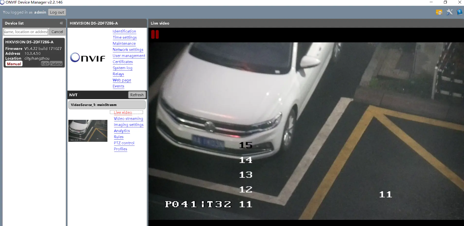
Task: Open the wrench and screwdriver settings icon
Action: (x=449, y=12)
